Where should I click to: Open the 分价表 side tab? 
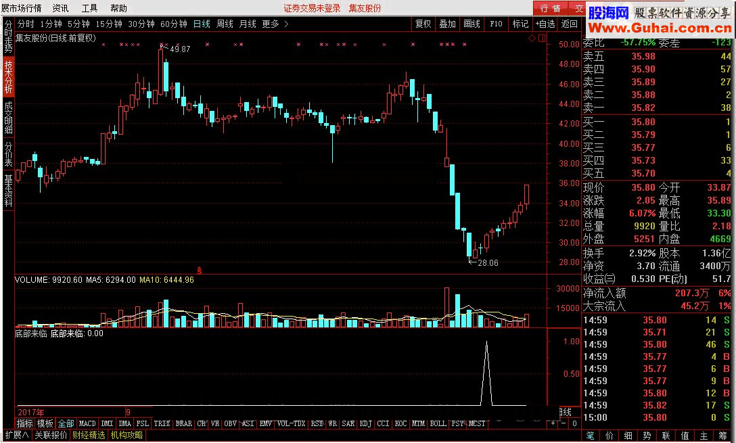point(8,154)
